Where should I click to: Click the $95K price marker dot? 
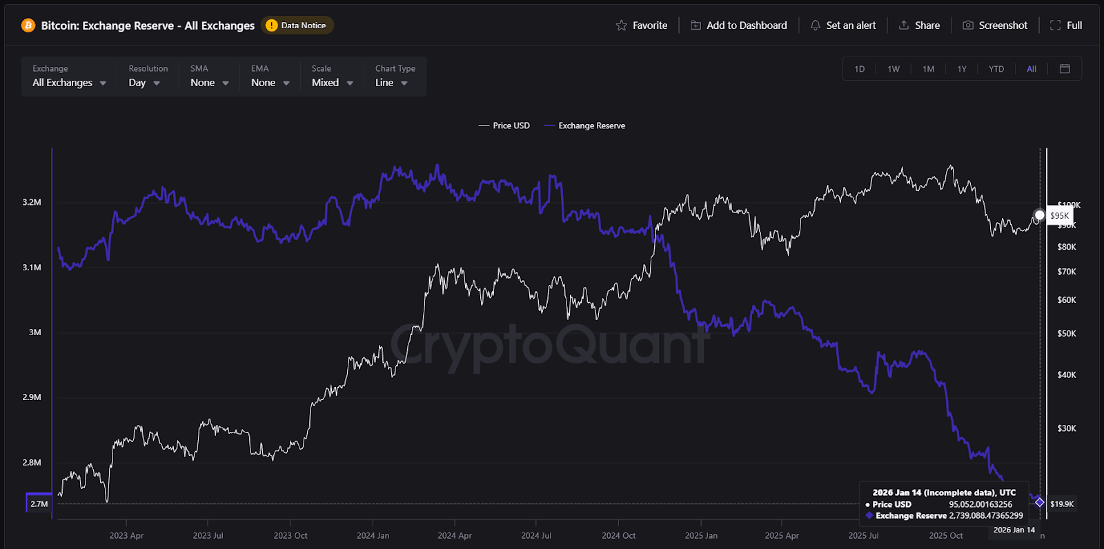click(1039, 216)
